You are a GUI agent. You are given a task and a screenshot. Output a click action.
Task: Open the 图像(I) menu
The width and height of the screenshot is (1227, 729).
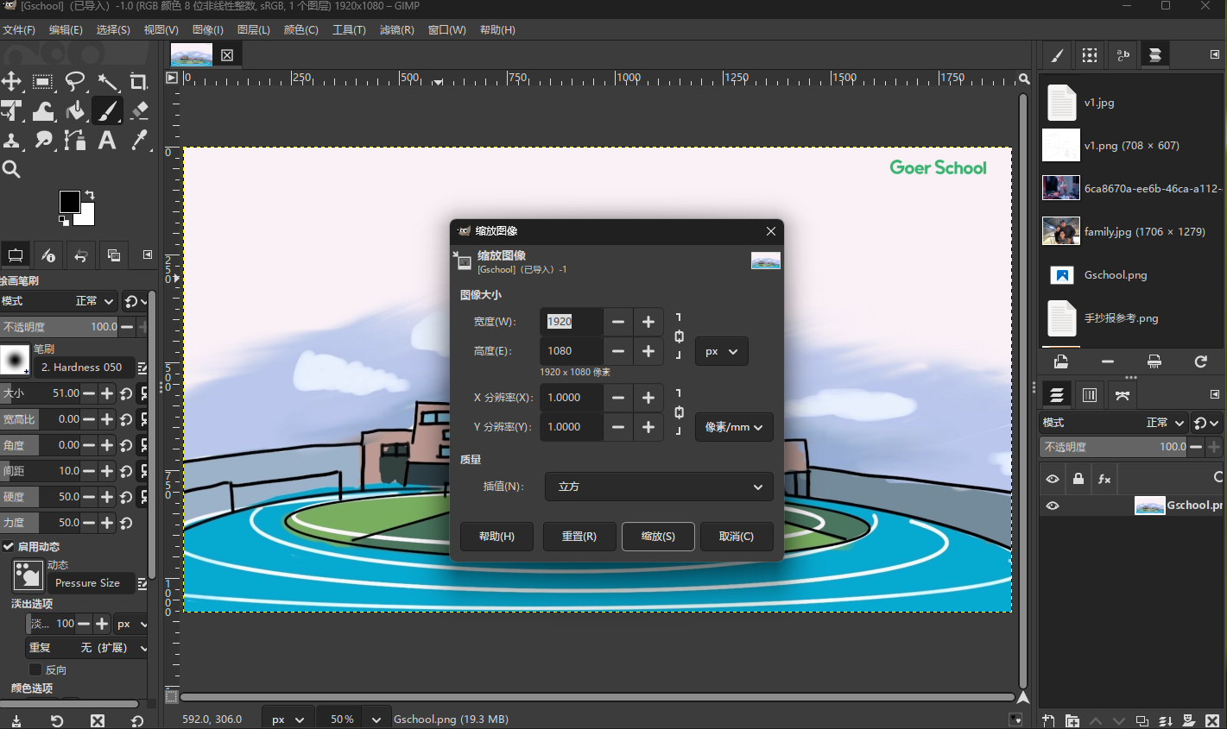pyautogui.click(x=207, y=30)
